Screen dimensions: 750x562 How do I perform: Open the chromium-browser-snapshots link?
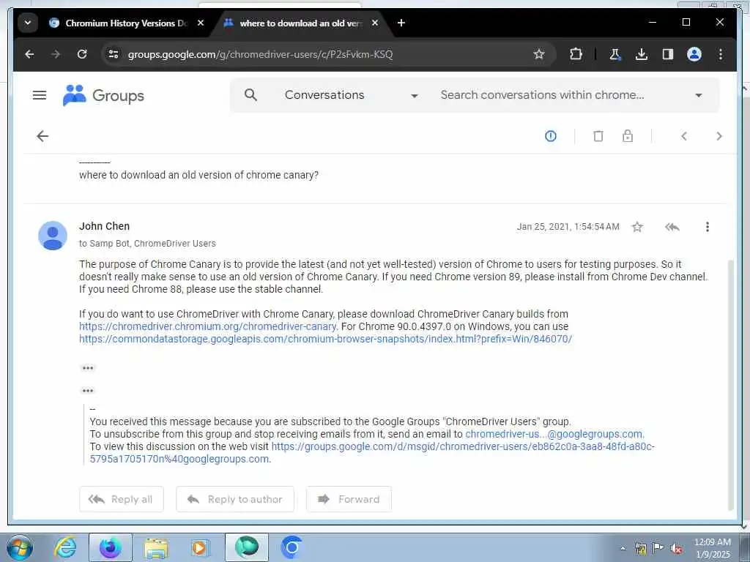click(x=326, y=340)
